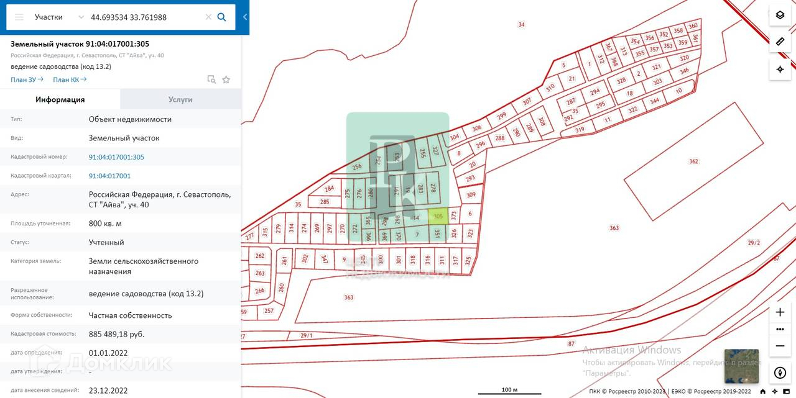This screenshot has height=398, width=796.
Task: Open План ЗУ link
Action: 27,79
